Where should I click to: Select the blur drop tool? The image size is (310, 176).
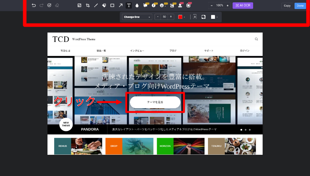pyautogui.click(x=137, y=5)
